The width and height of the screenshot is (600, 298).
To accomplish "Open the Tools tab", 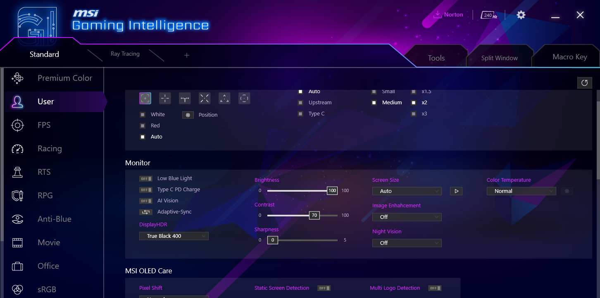I will [x=436, y=58].
